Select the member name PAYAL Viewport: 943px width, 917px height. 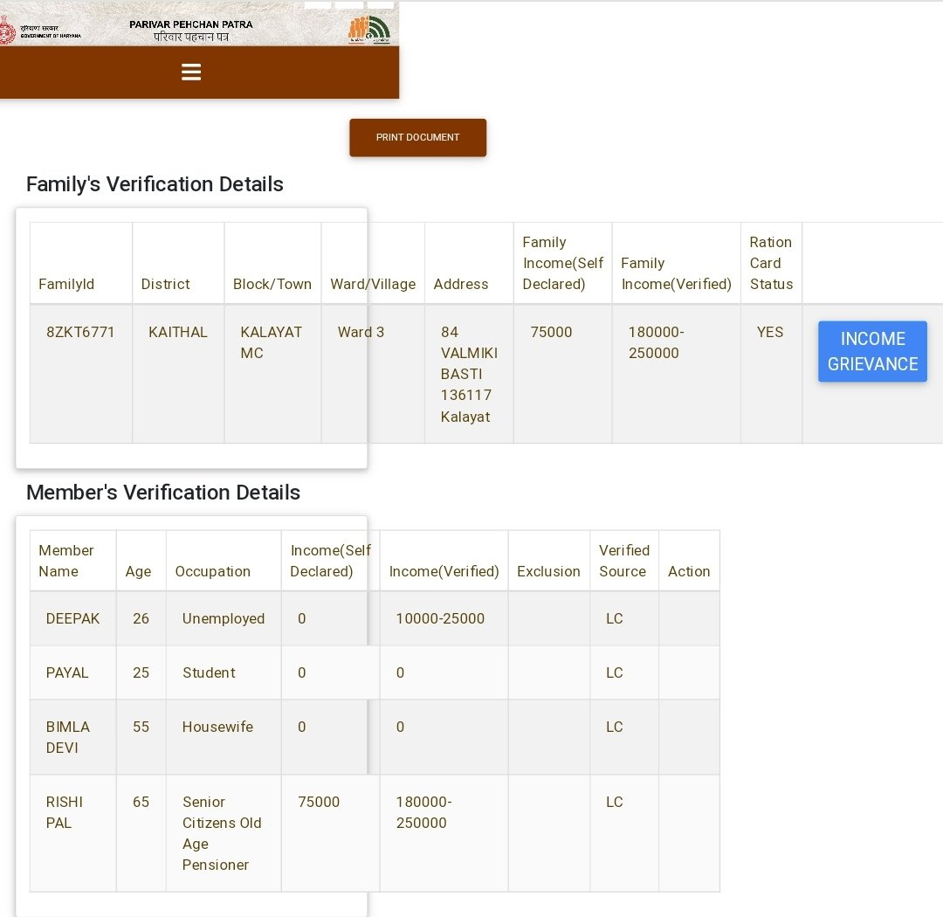(x=67, y=672)
